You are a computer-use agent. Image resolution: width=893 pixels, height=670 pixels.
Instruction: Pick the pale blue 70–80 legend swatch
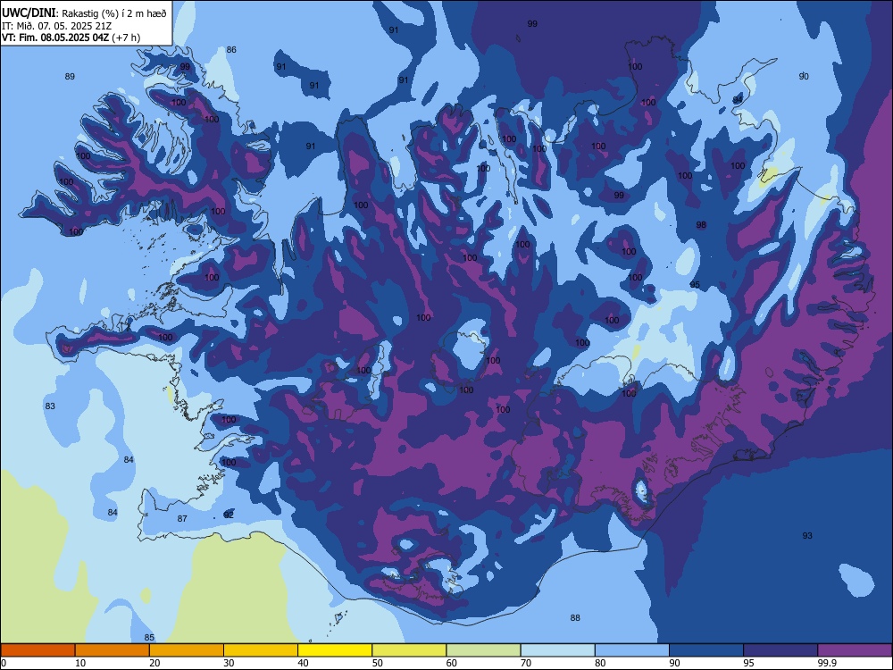point(557,650)
